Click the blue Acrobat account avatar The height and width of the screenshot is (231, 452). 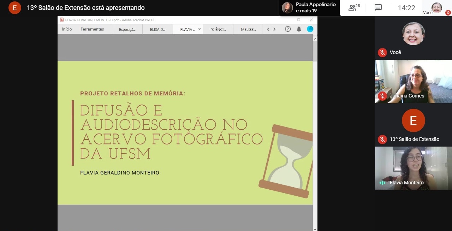pos(310,29)
